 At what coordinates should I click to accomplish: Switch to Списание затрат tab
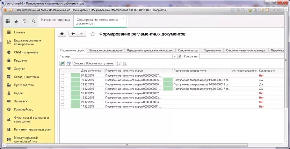(x=188, y=50)
